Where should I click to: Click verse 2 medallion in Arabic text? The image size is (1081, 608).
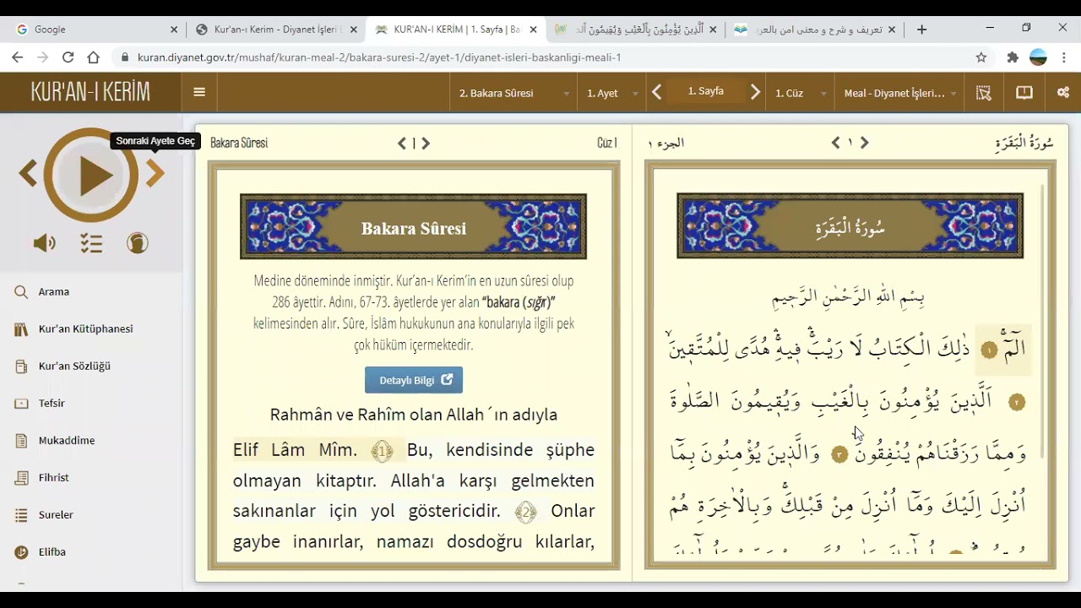click(1017, 403)
